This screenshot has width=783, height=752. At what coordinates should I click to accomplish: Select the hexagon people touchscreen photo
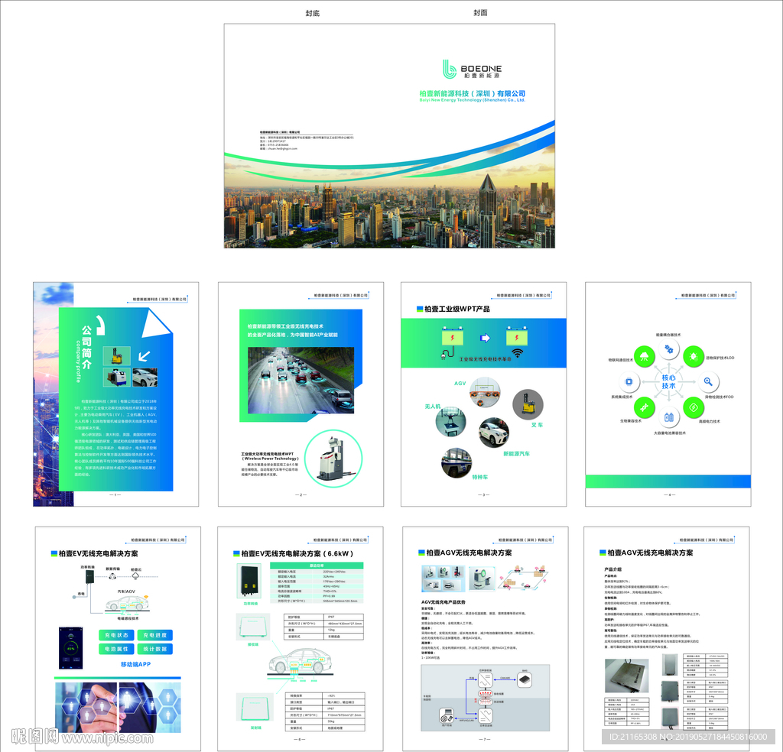click(x=118, y=707)
